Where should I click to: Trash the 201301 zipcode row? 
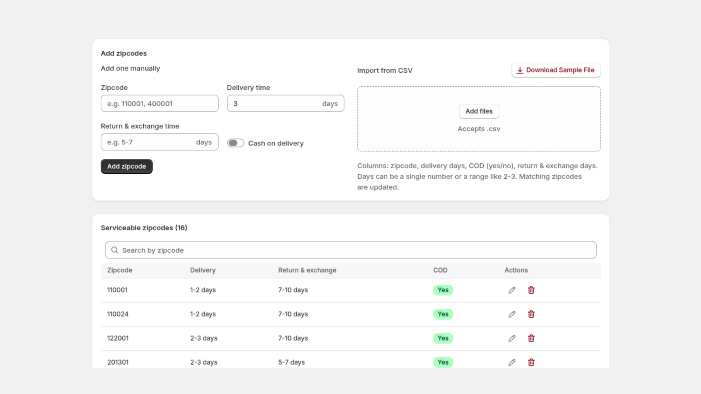tap(531, 362)
